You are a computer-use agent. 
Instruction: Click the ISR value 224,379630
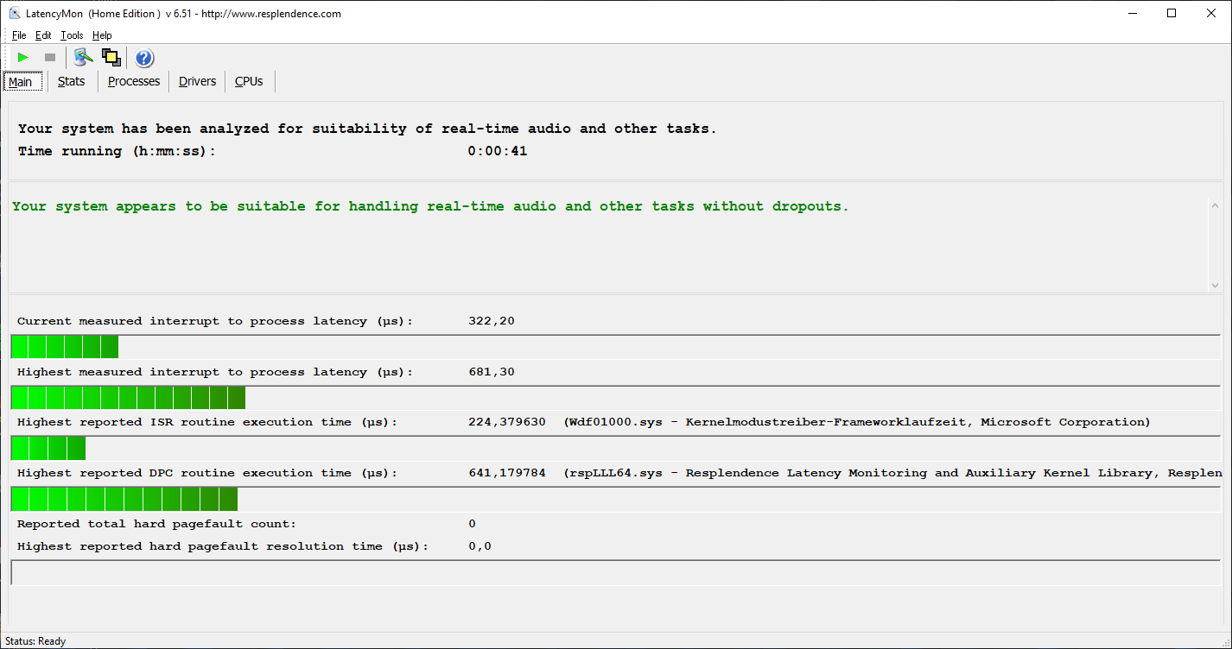(x=507, y=422)
